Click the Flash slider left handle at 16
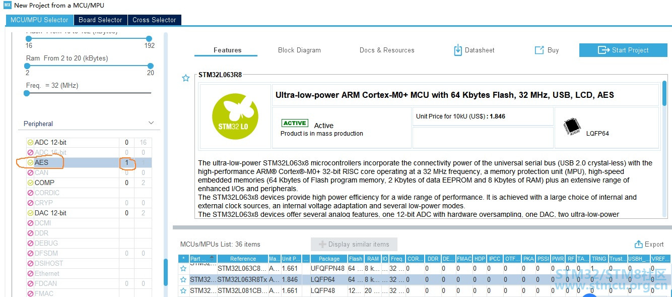 coord(29,39)
